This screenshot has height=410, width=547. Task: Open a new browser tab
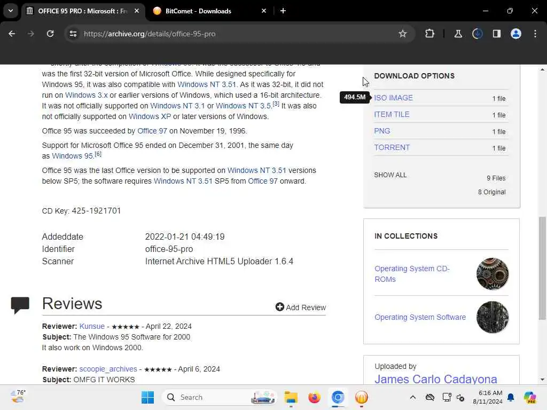(283, 11)
